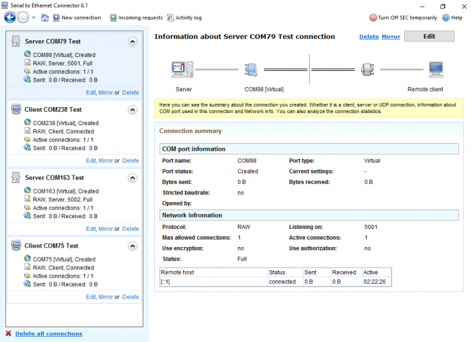The width and height of the screenshot is (476, 342).
Task: Click the icon beside RAW, Server, 5001, Full
Action: tap(27, 63)
